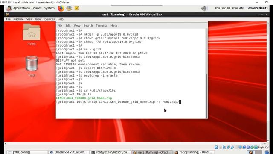Open terminal Search menu
Viewport: 273px width, 154px height.
[88, 26]
